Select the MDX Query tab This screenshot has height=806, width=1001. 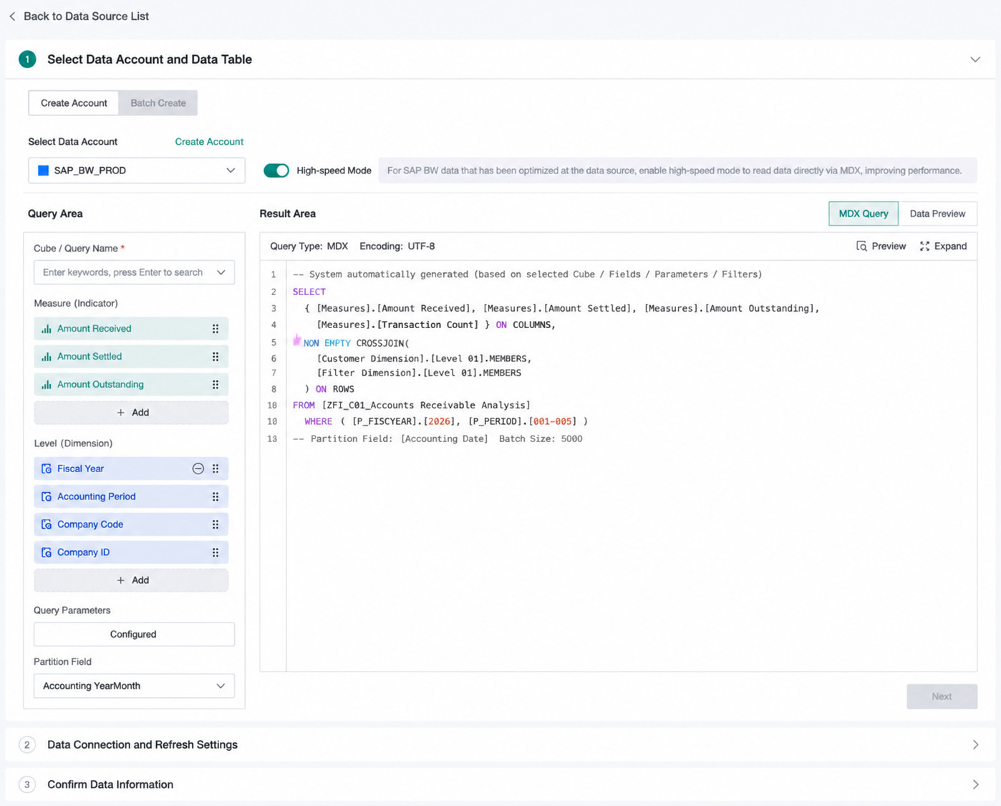pos(864,214)
